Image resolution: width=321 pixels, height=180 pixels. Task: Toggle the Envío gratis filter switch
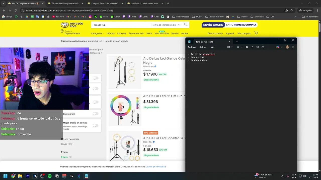coord(96,114)
